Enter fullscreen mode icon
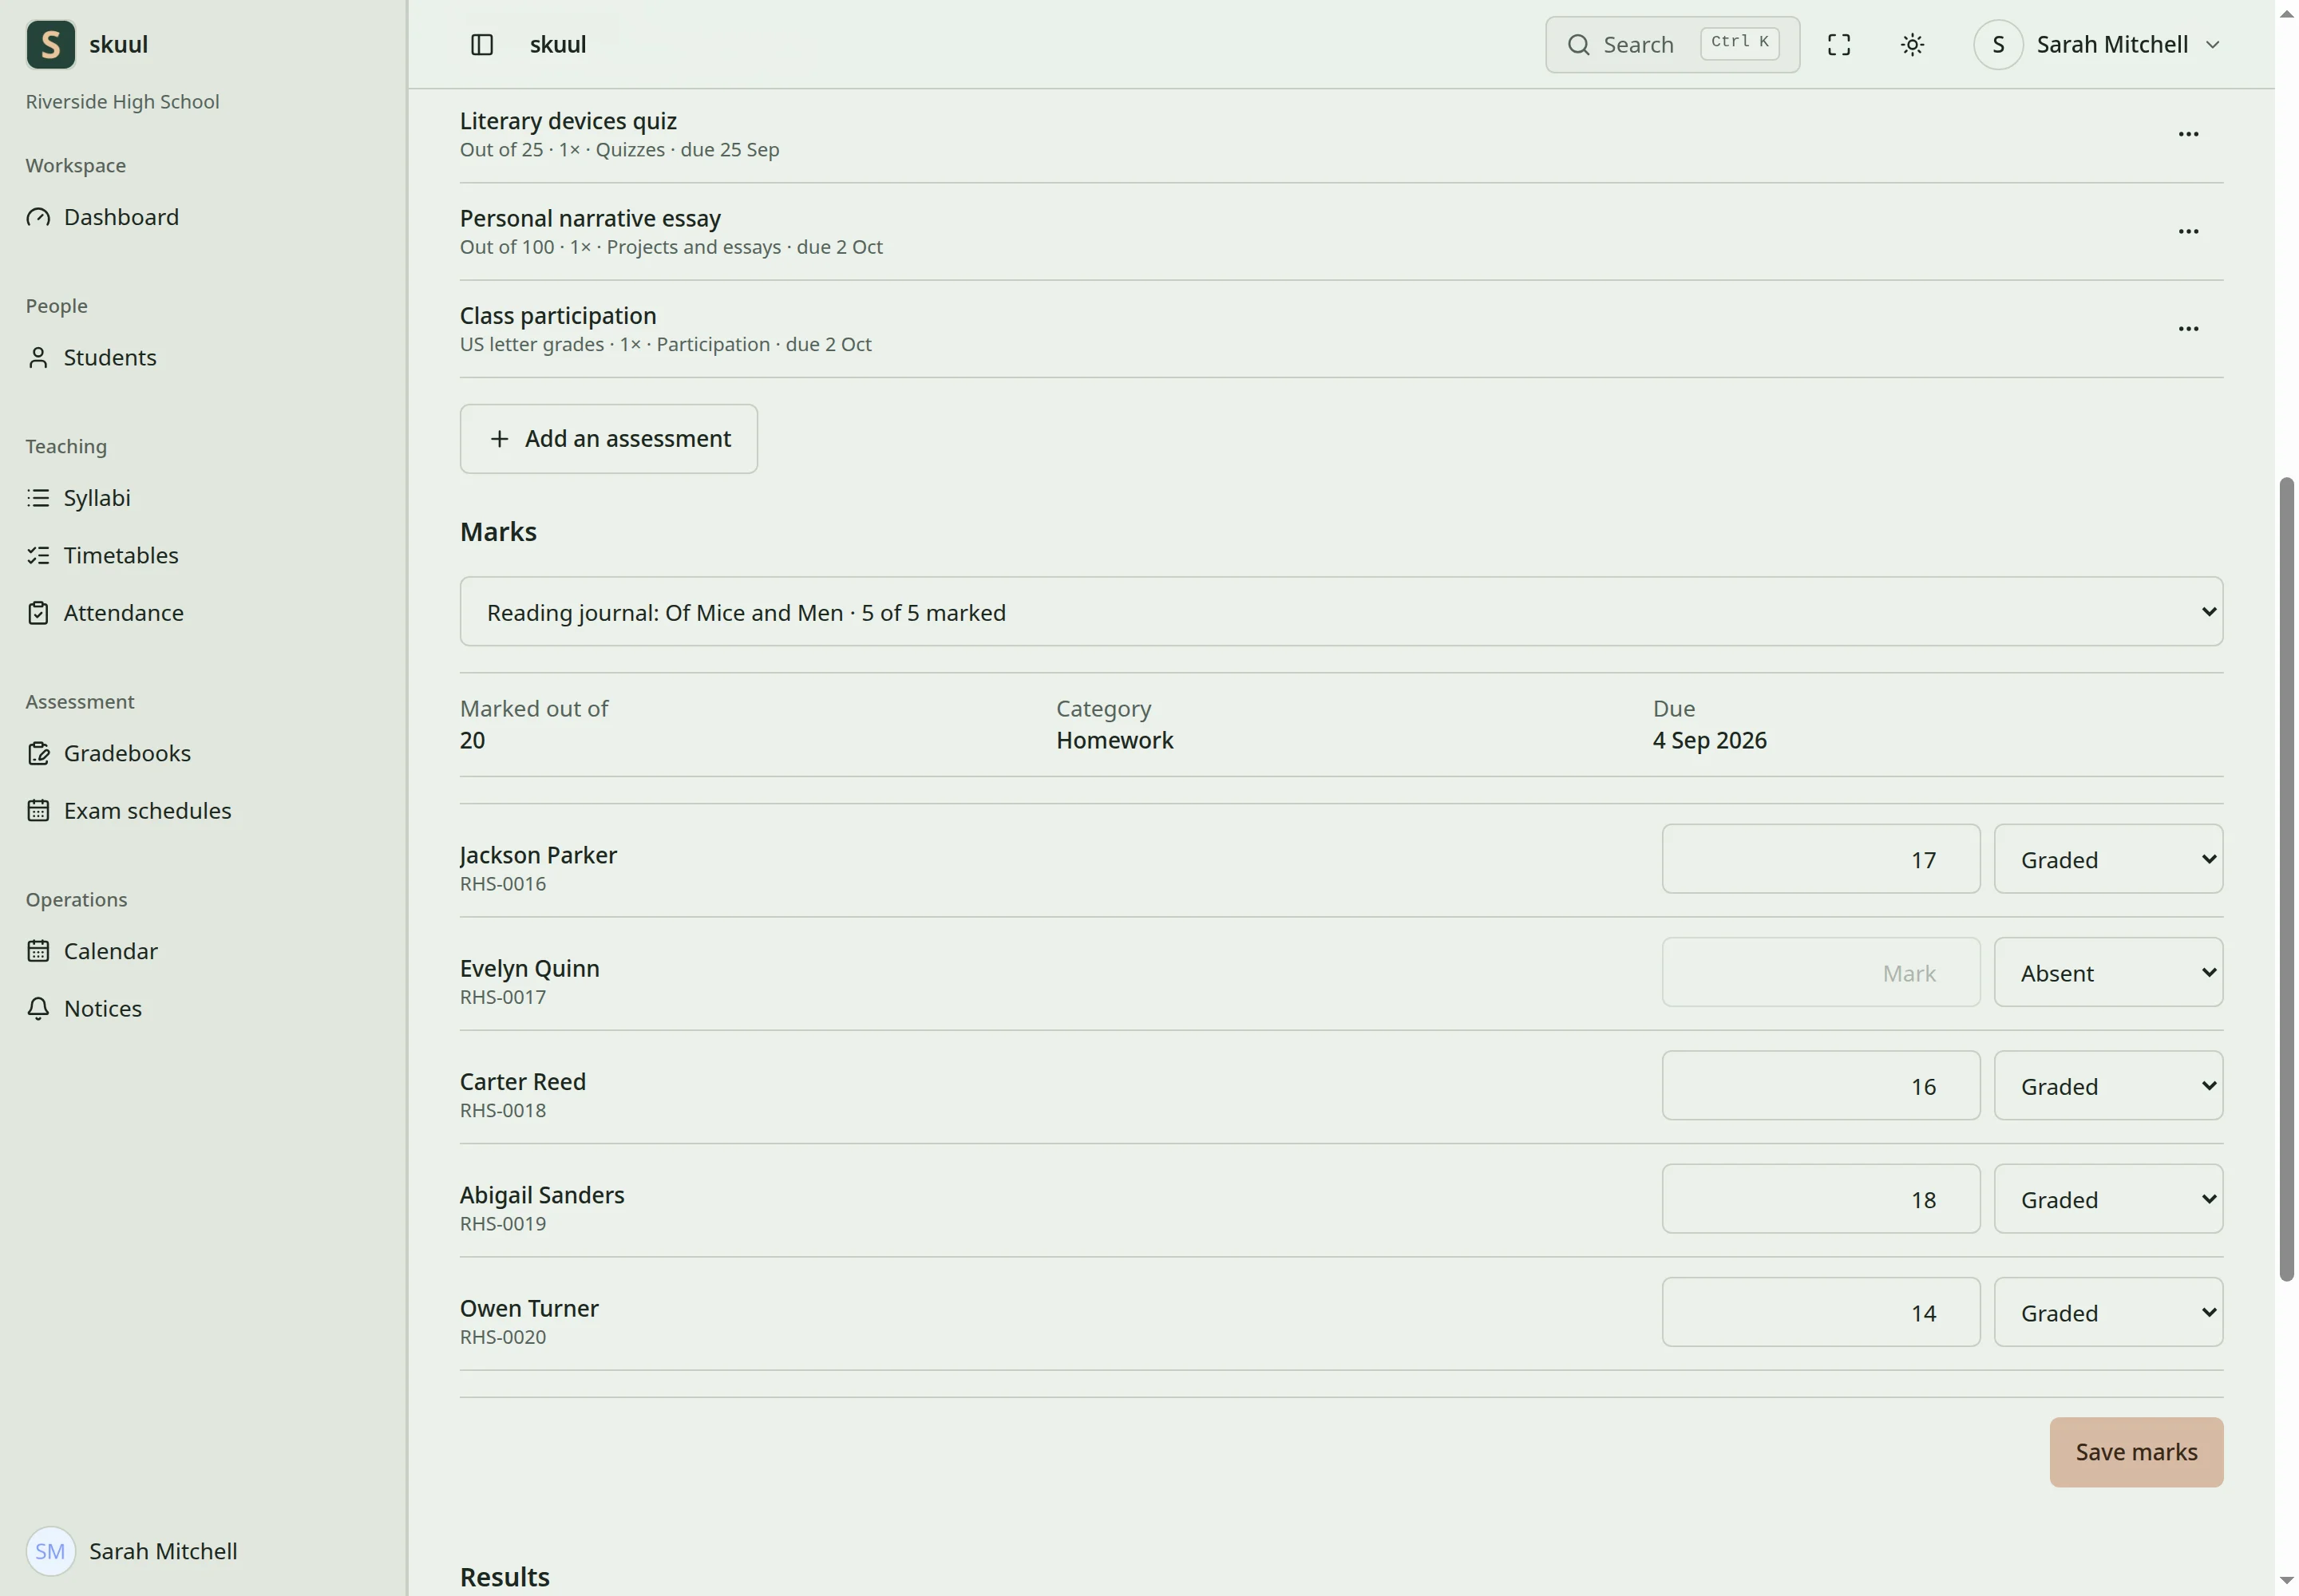The width and height of the screenshot is (2299, 1596). point(1838,44)
